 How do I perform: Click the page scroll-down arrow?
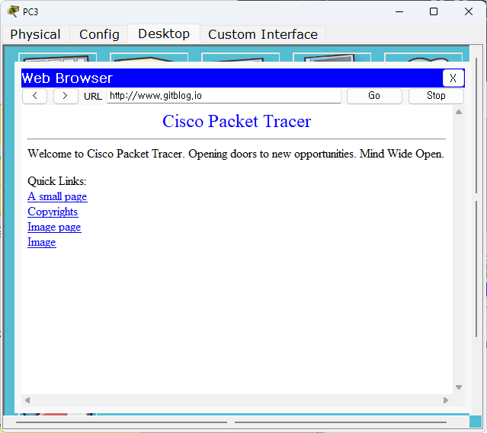[x=459, y=387]
